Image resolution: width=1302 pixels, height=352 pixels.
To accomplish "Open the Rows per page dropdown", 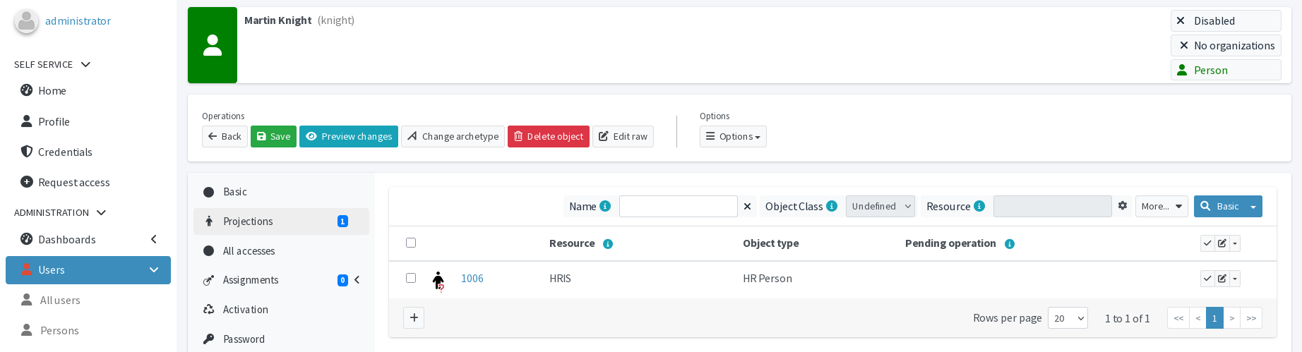I will pyautogui.click(x=1067, y=318).
